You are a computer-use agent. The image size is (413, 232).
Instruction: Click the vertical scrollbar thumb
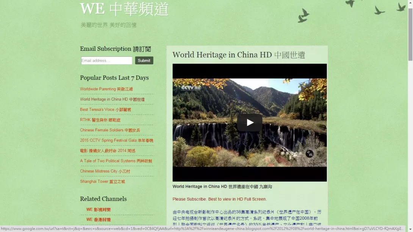(410, 34)
